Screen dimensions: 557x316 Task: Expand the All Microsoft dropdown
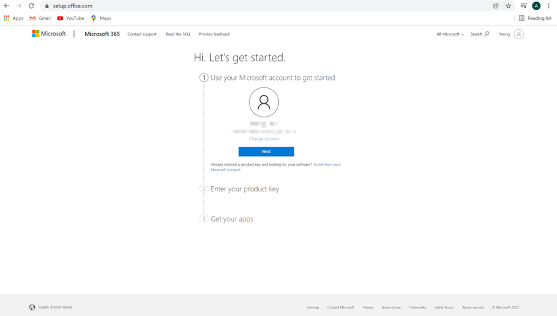coord(450,34)
